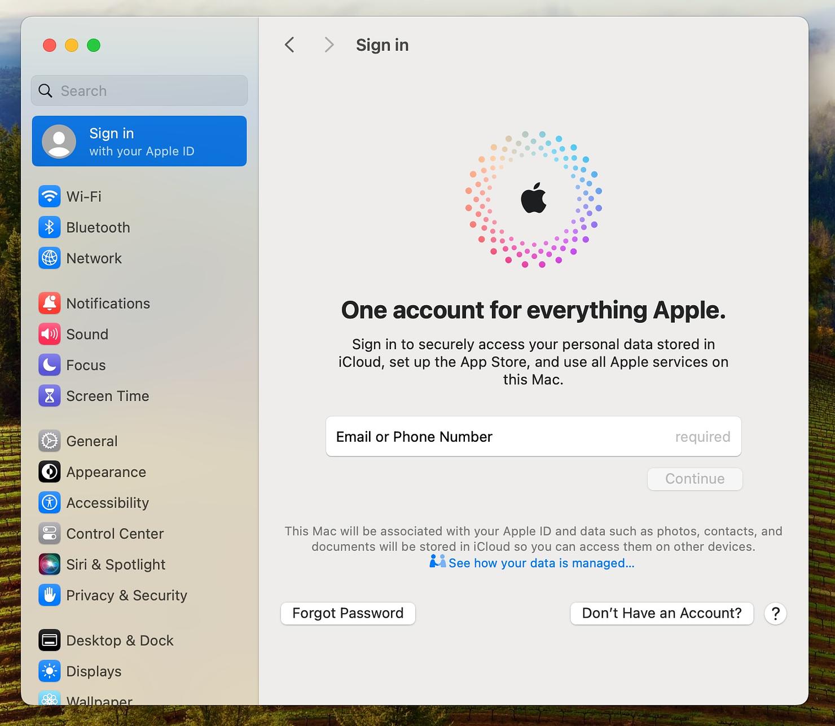Click the See how your data is managed link

tap(541, 563)
